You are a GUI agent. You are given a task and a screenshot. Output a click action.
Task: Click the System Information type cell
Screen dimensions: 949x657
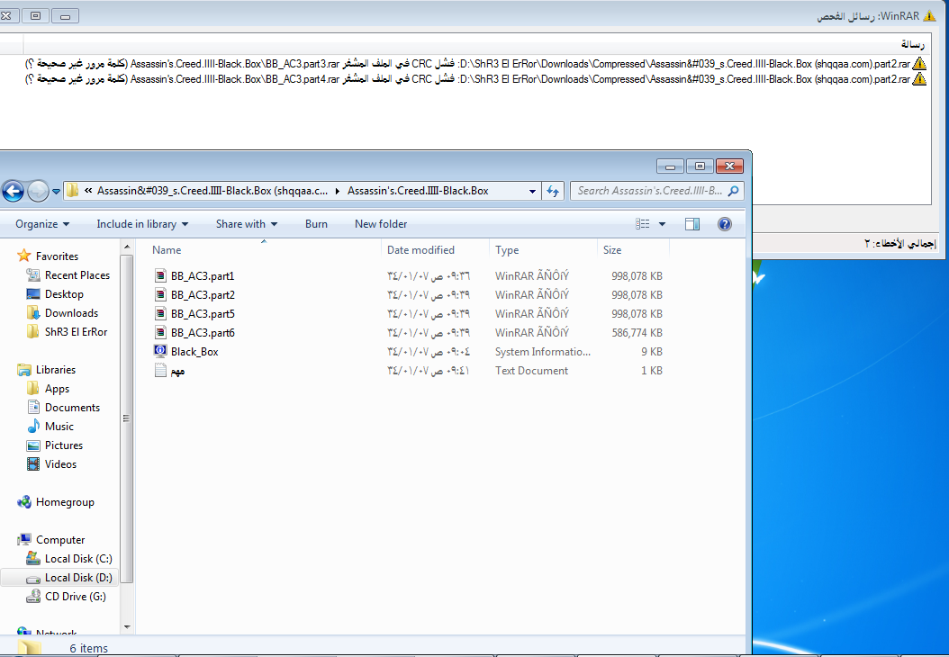point(542,352)
